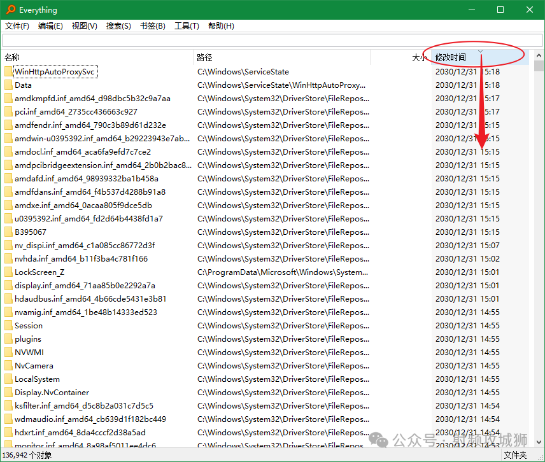Select amdxe.inf_amd64_0acaa805f9dce5db entry

coord(83,206)
